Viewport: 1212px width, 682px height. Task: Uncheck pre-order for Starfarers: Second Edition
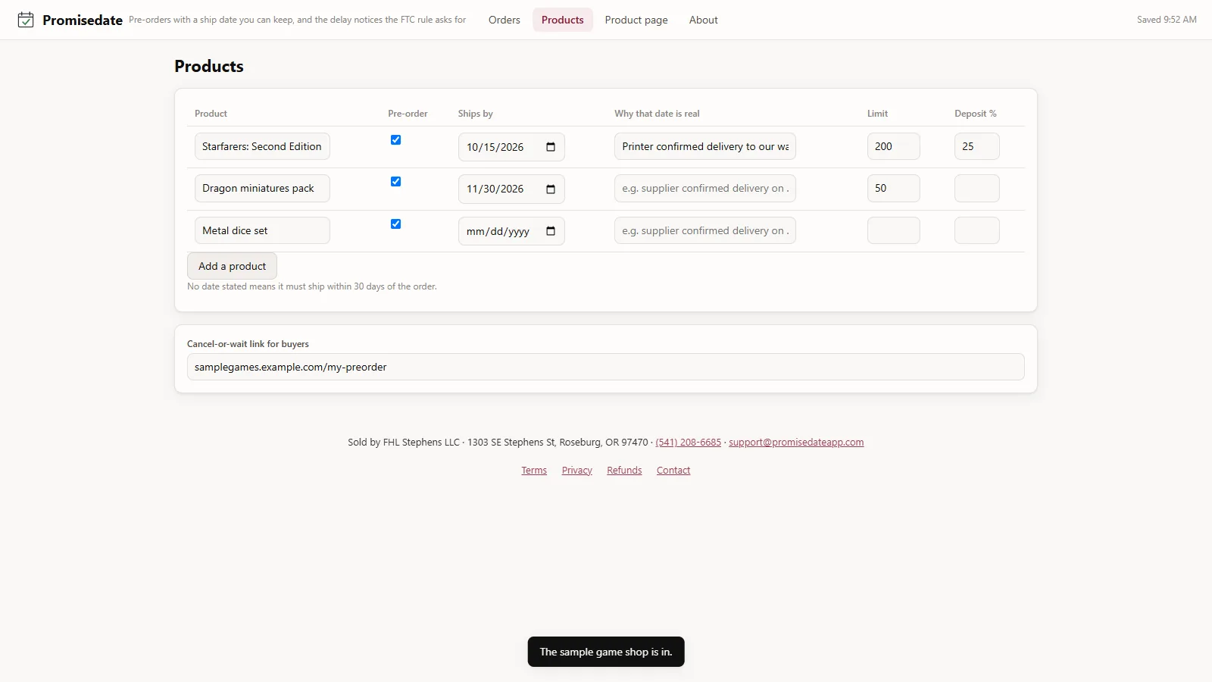coord(395,139)
